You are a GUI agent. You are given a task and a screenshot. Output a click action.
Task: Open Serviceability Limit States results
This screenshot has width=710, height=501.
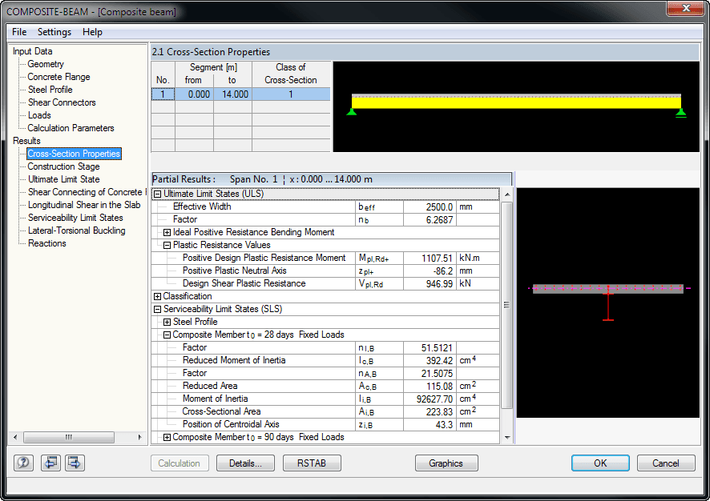pyautogui.click(x=75, y=218)
